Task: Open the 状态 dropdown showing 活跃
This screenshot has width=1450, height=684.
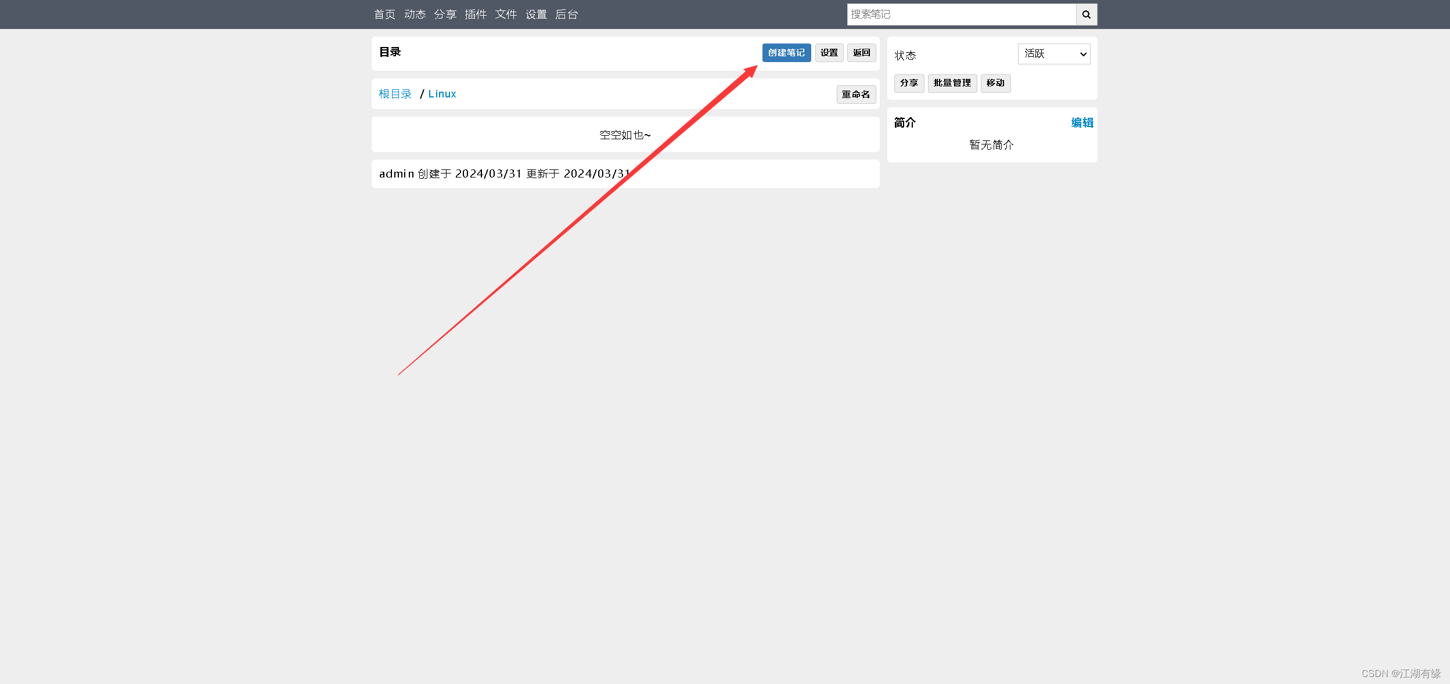Action: click(1053, 54)
